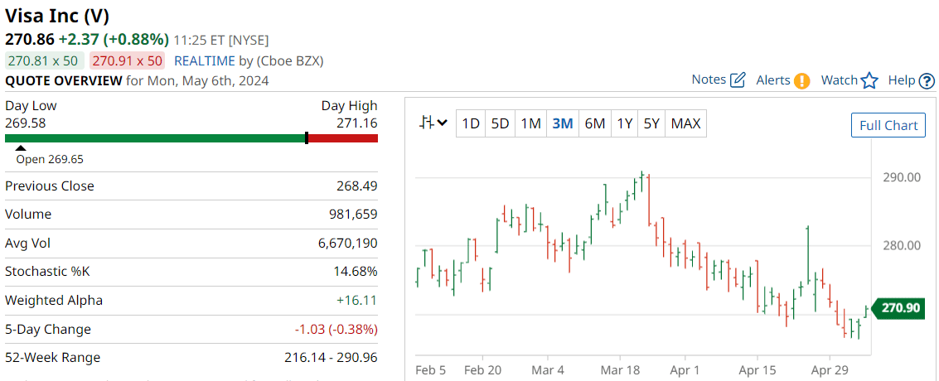The height and width of the screenshot is (381, 939).
Task: Select the 5Y chart range tab
Action: coord(651,123)
